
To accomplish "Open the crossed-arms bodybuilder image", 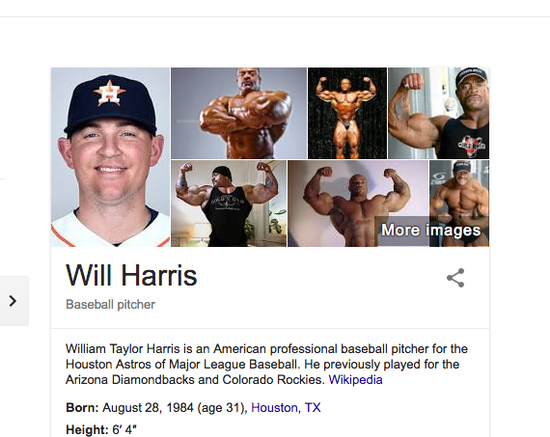I will [x=238, y=113].
